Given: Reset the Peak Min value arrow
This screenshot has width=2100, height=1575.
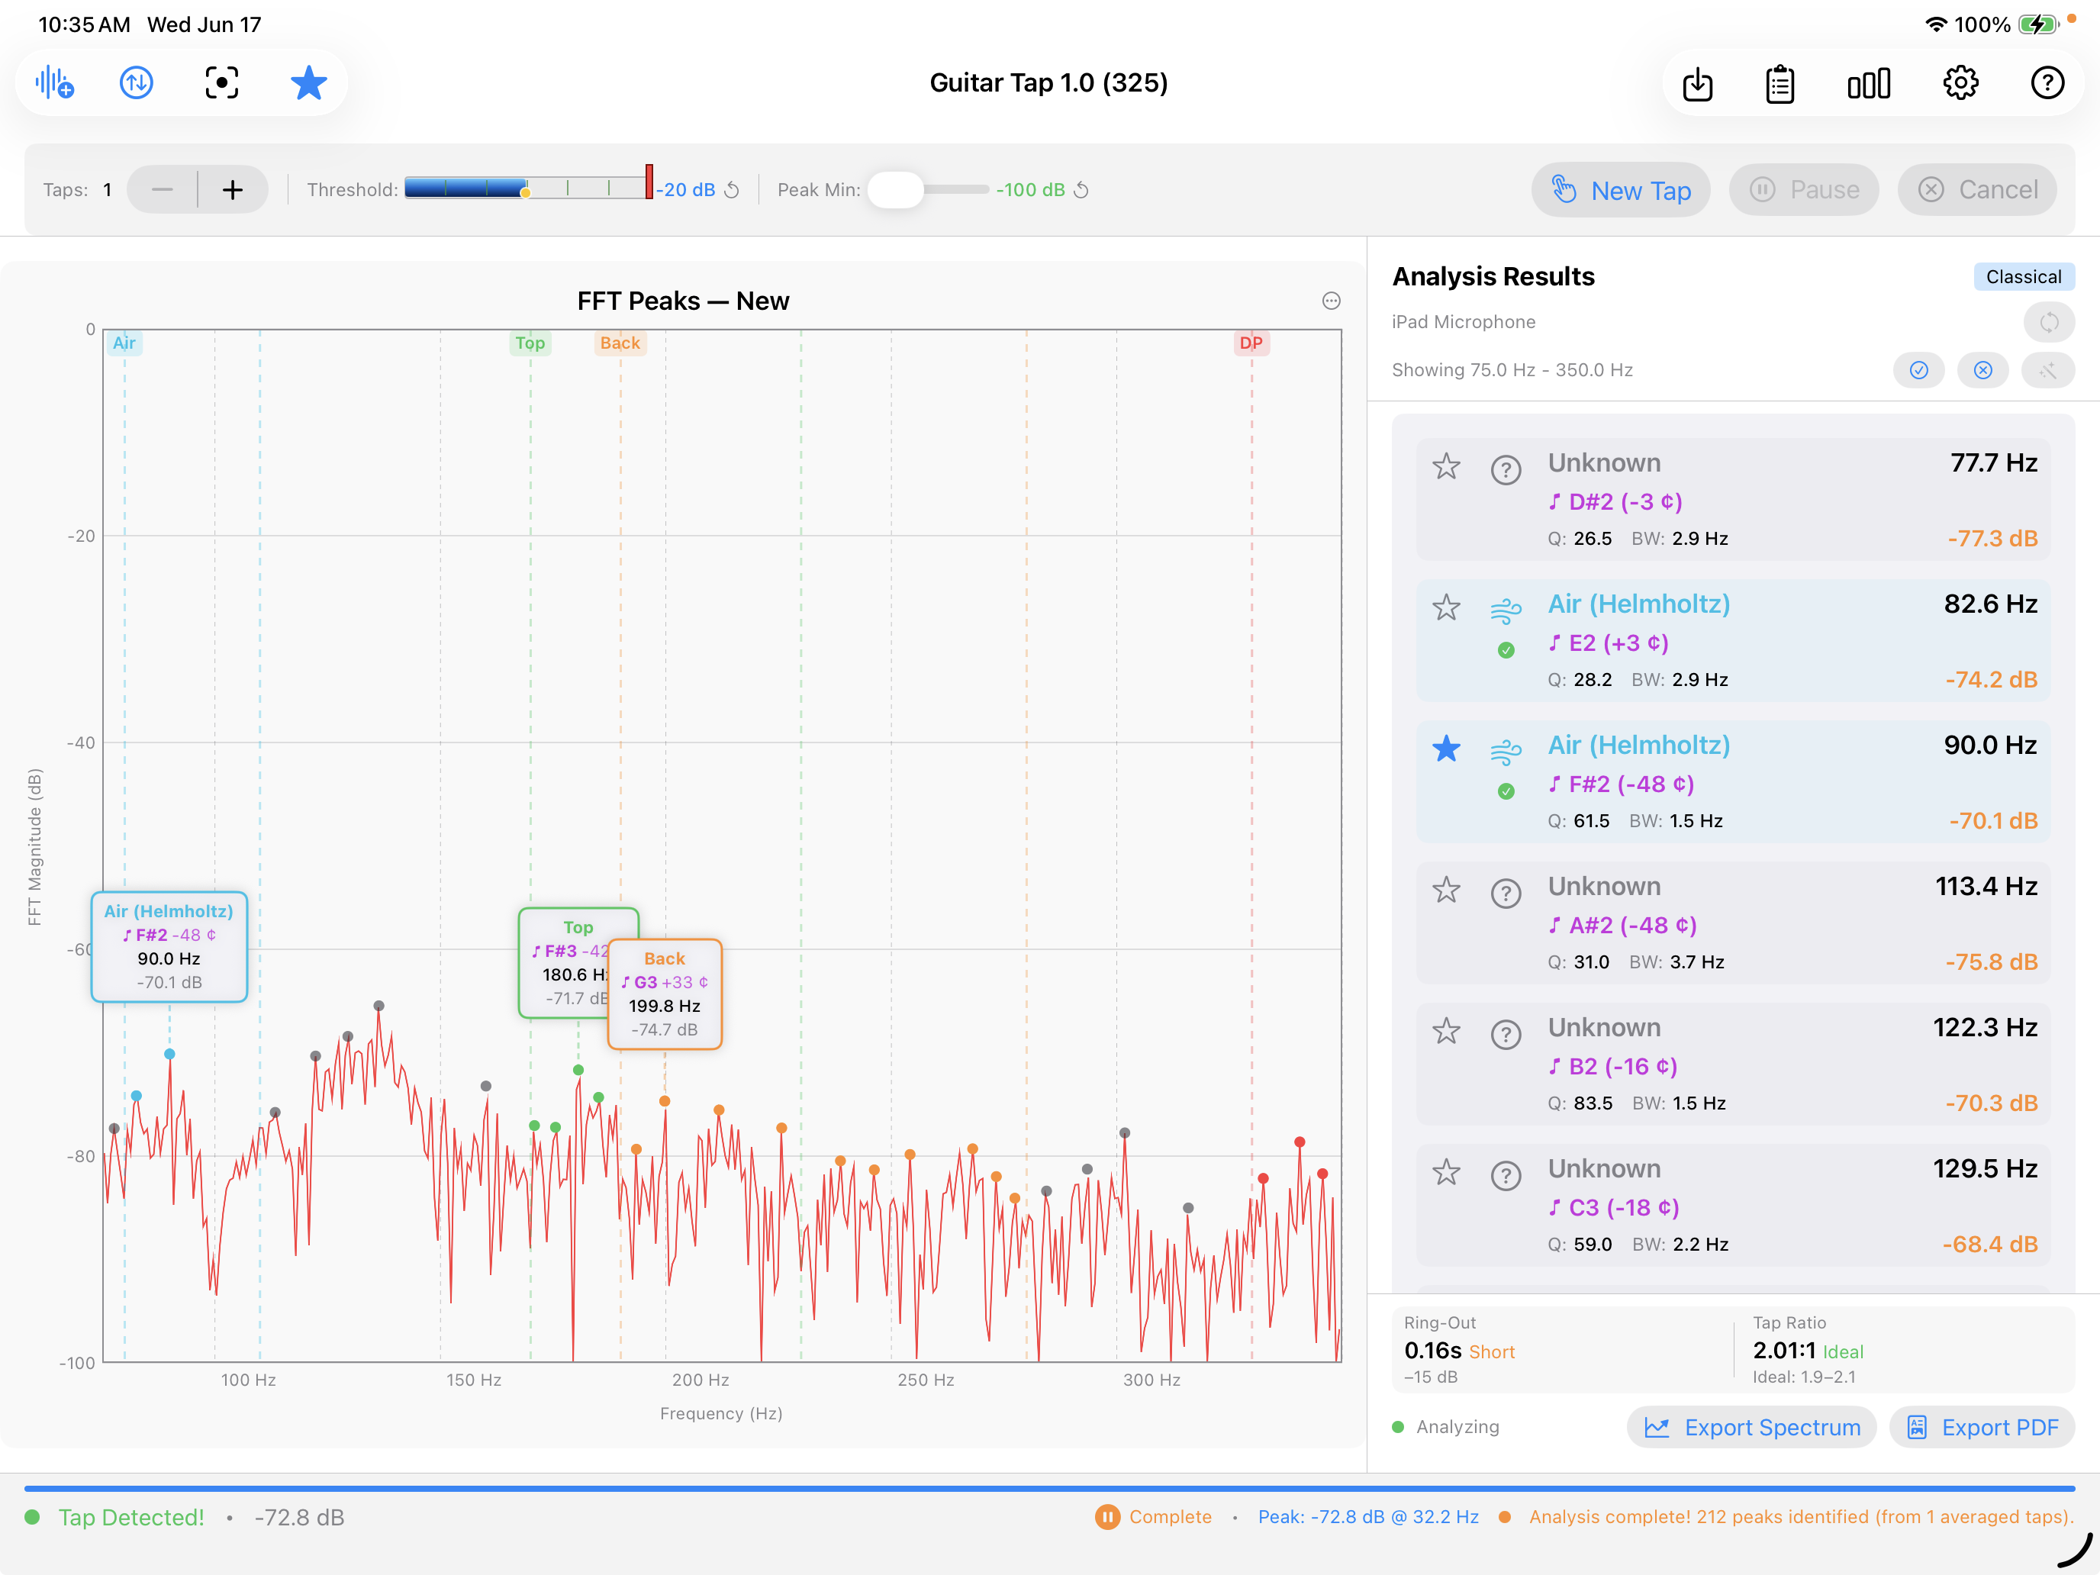Looking at the screenshot, I should point(1081,190).
